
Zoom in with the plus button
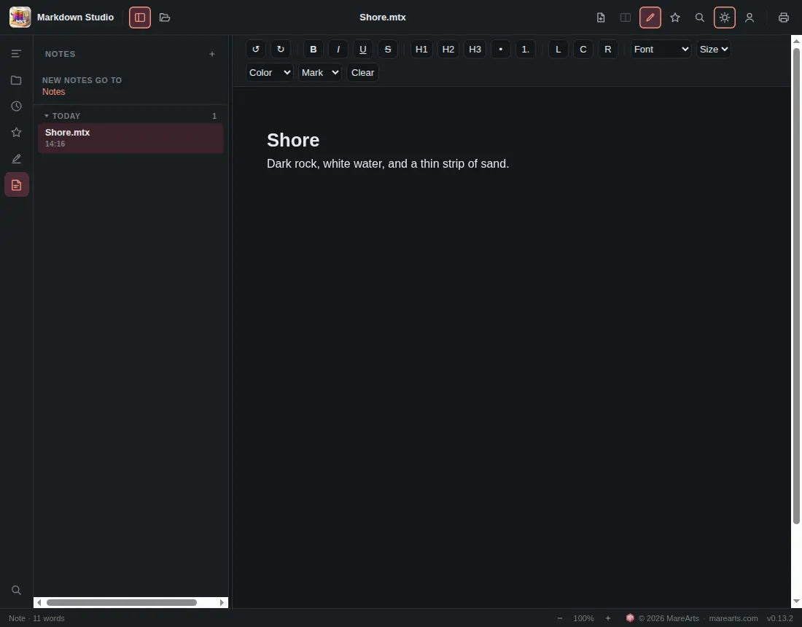point(608,618)
